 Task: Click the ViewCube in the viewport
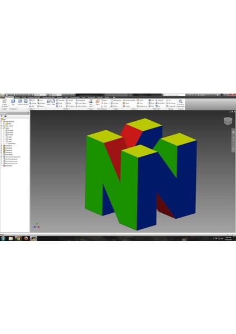pyautogui.click(x=228, y=121)
